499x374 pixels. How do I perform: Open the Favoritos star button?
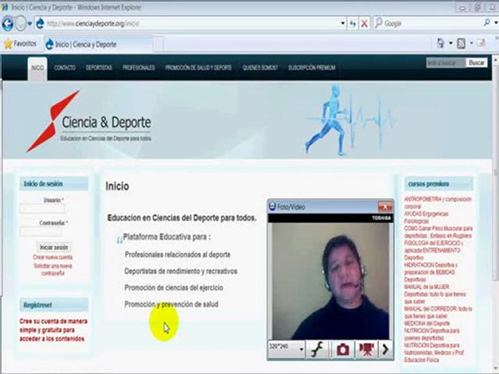[x=20, y=44]
